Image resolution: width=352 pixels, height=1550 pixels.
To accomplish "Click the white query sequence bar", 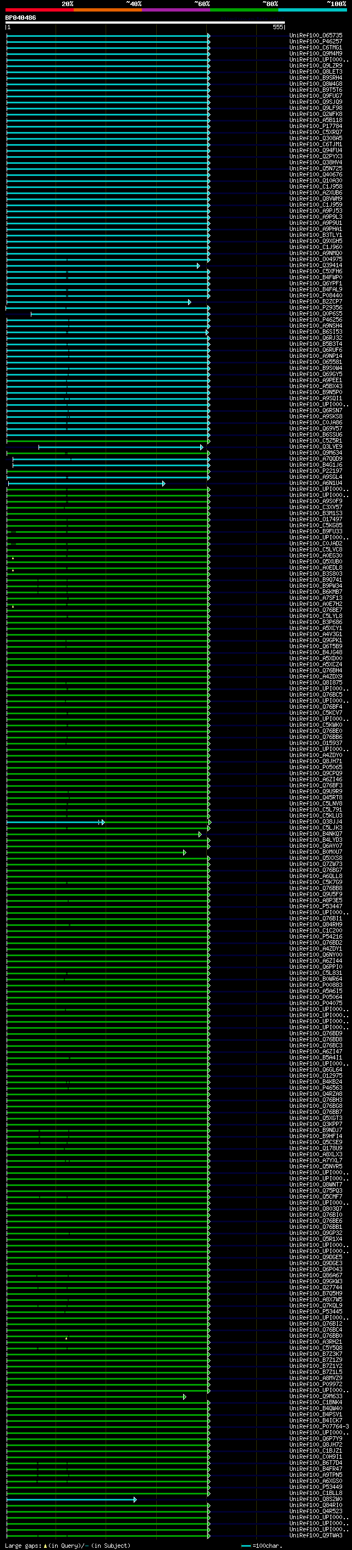I will click(x=145, y=23).
